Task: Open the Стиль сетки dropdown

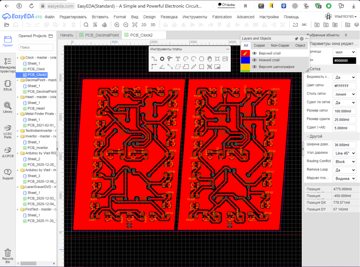Action: coord(344,94)
